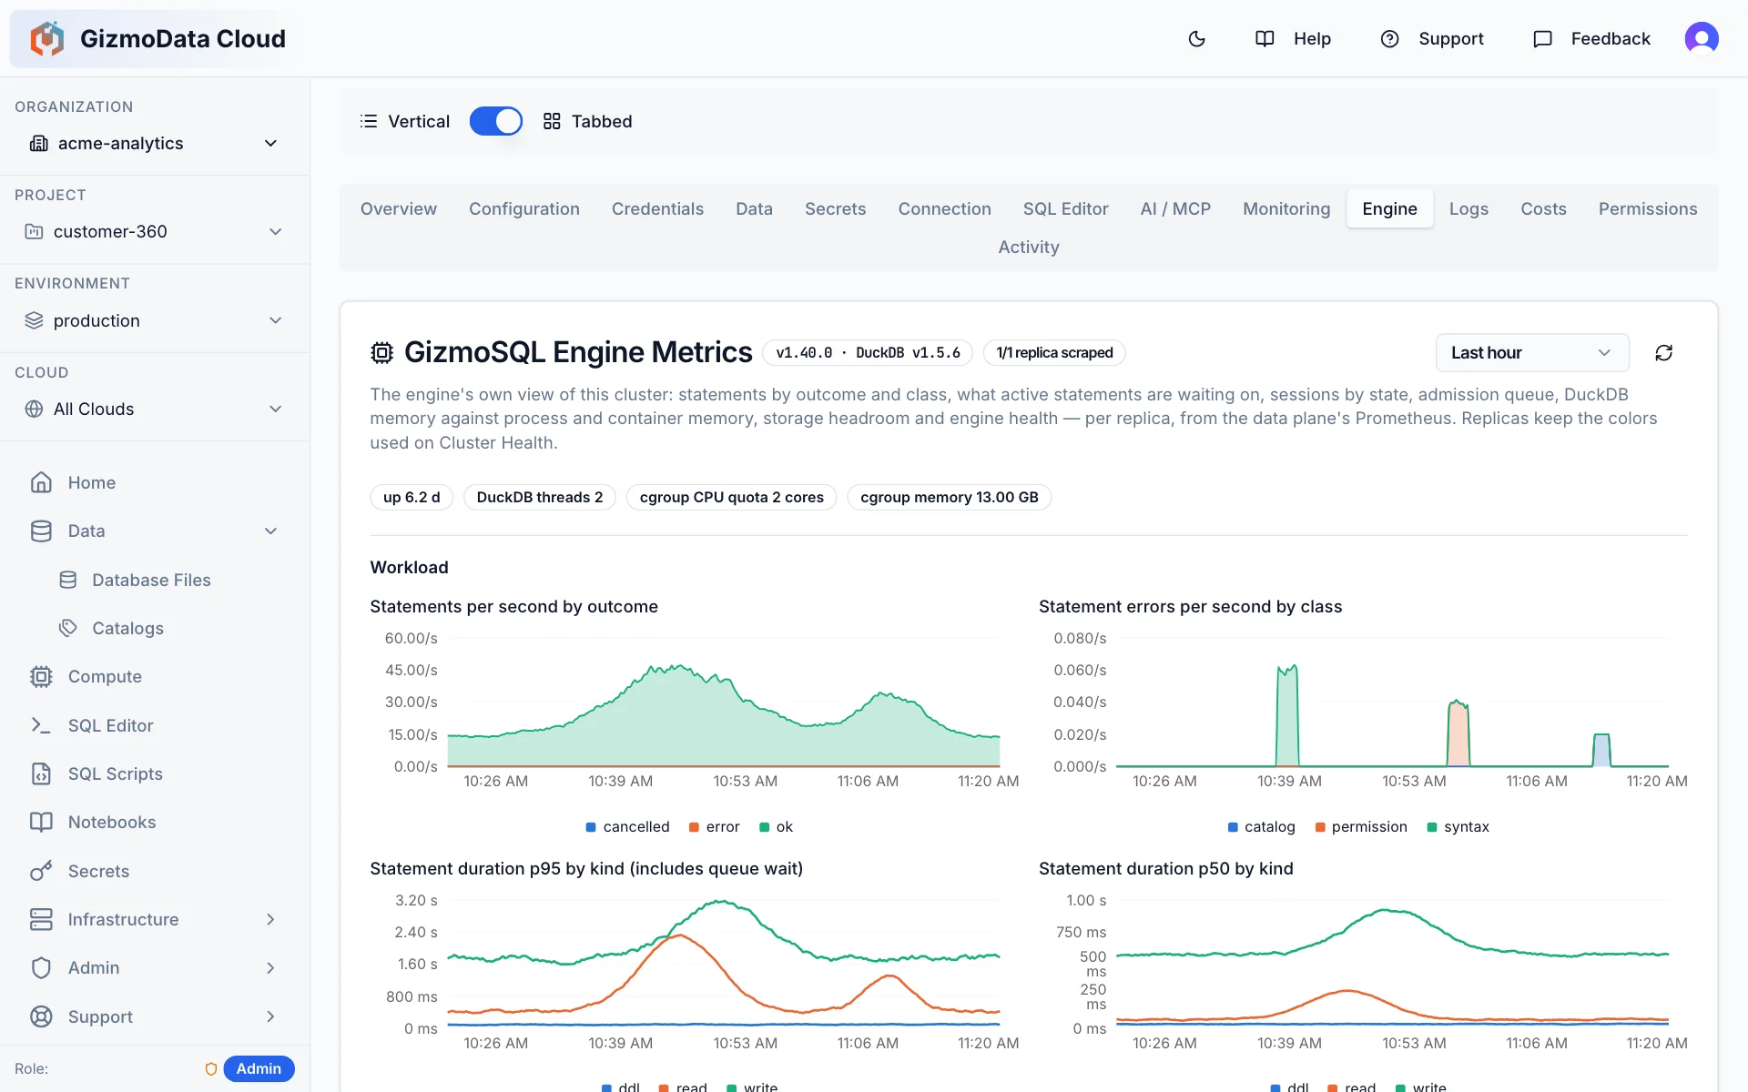1748x1092 pixels.
Task: Refresh the engine metrics
Action: (1663, 353)
